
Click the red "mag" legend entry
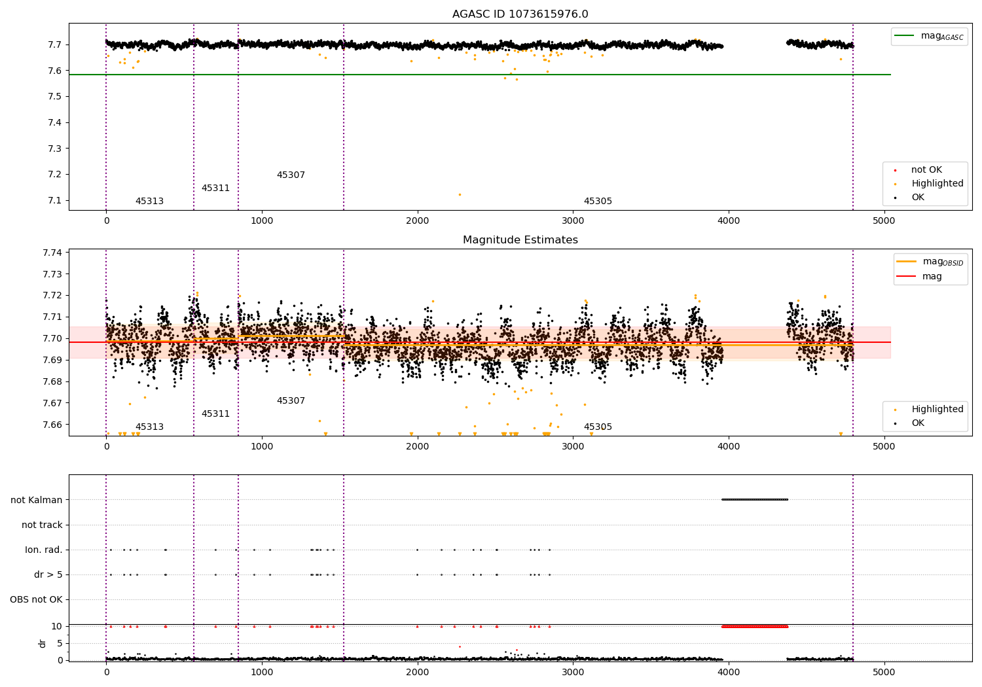(x=920, y=276)
